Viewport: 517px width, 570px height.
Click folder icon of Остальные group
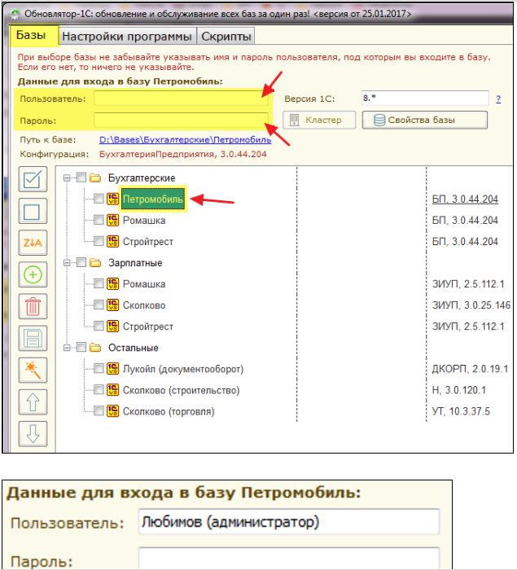(x=95, y=348)
